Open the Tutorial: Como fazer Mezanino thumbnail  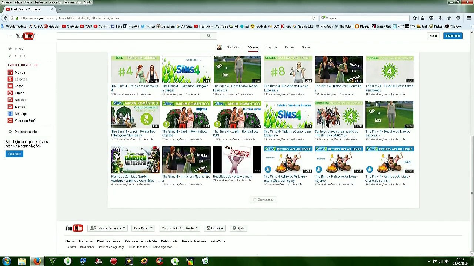(x=288, y=115)
